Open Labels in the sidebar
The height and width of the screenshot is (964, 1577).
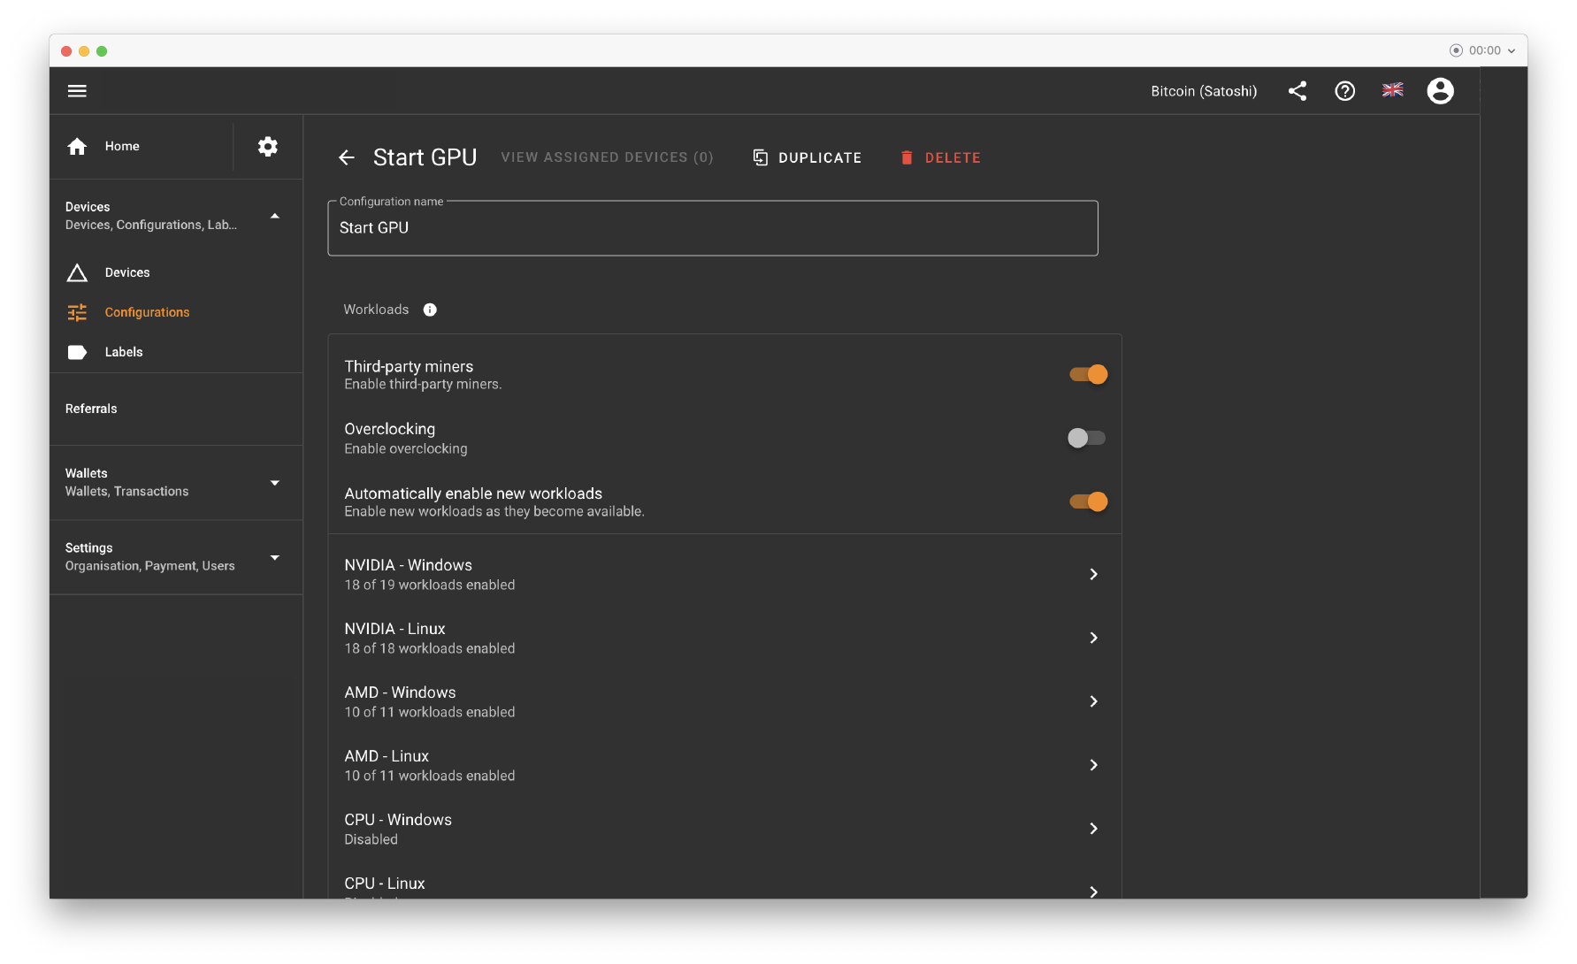click(124, 352)
